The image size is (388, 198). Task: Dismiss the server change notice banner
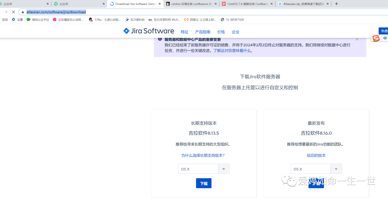click(357, 39)
